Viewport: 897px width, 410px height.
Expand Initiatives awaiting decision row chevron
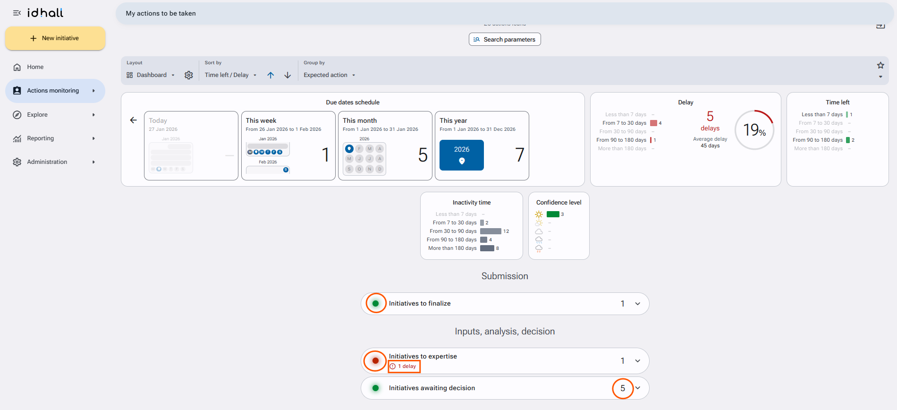tap(638, 388)
